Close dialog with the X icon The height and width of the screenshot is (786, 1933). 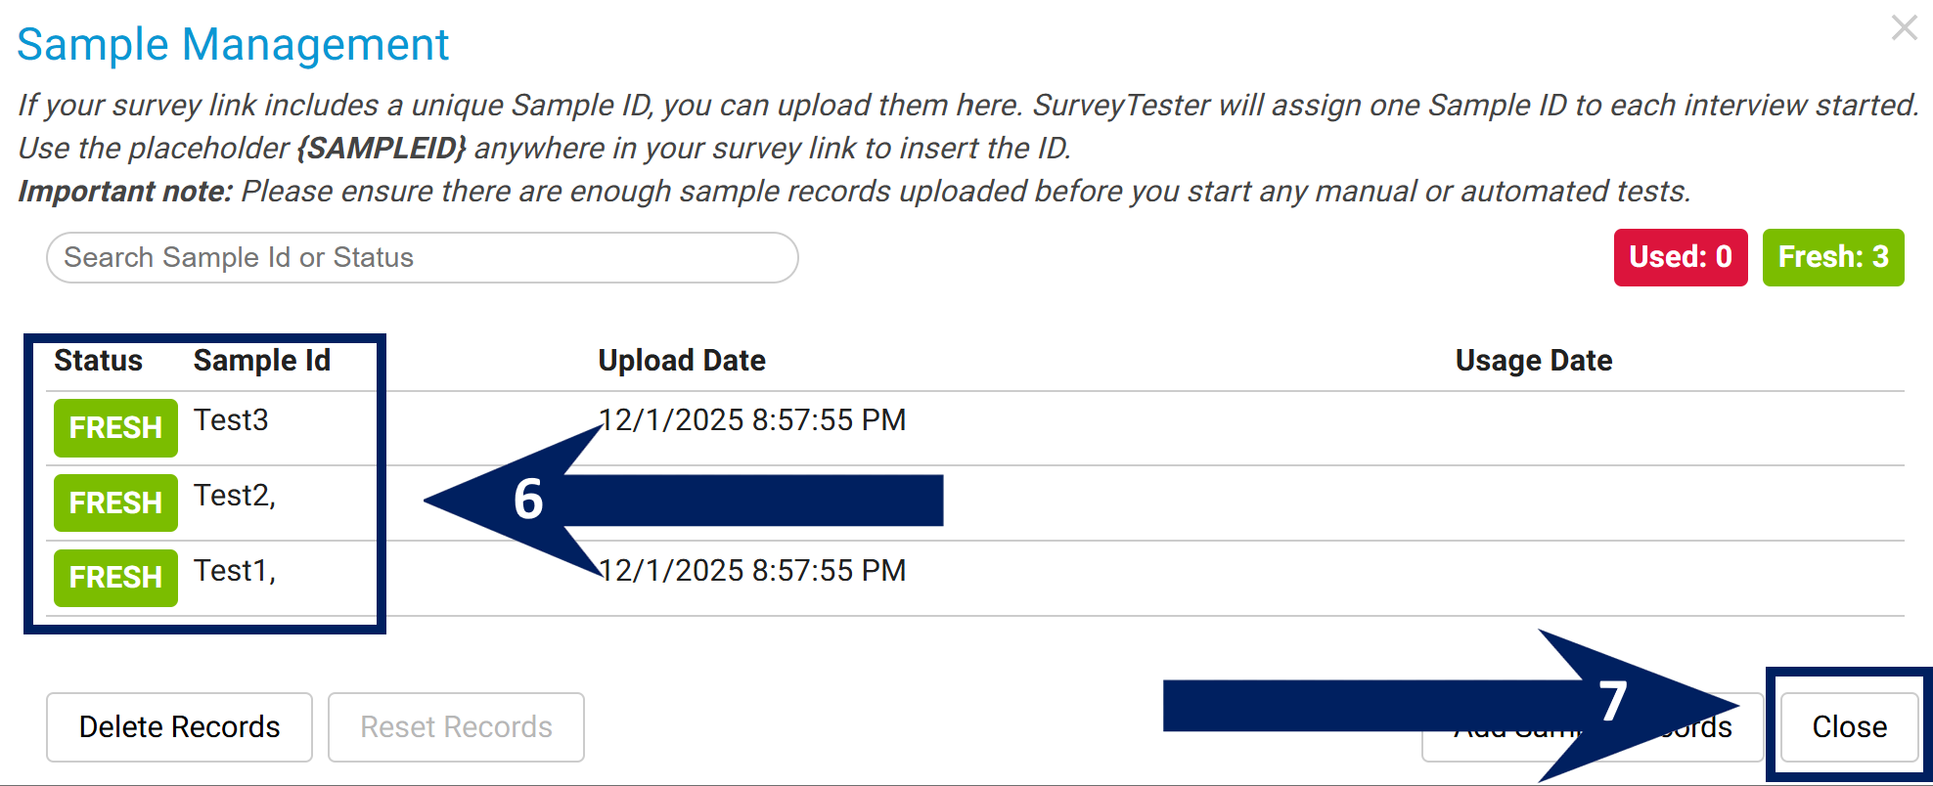1904,27
